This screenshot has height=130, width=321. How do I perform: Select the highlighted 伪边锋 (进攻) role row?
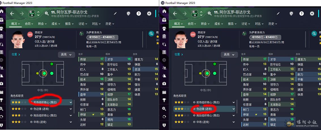pos(204,109)
